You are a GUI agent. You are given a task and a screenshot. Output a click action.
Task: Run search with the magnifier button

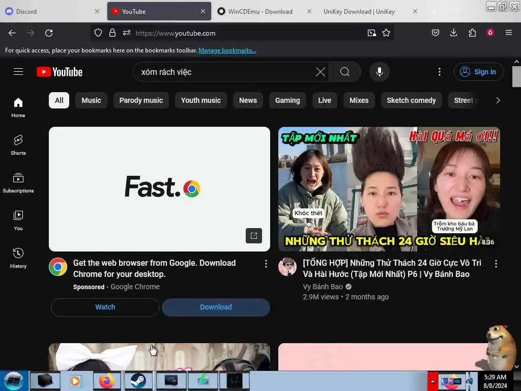click(x=345, y=72)
